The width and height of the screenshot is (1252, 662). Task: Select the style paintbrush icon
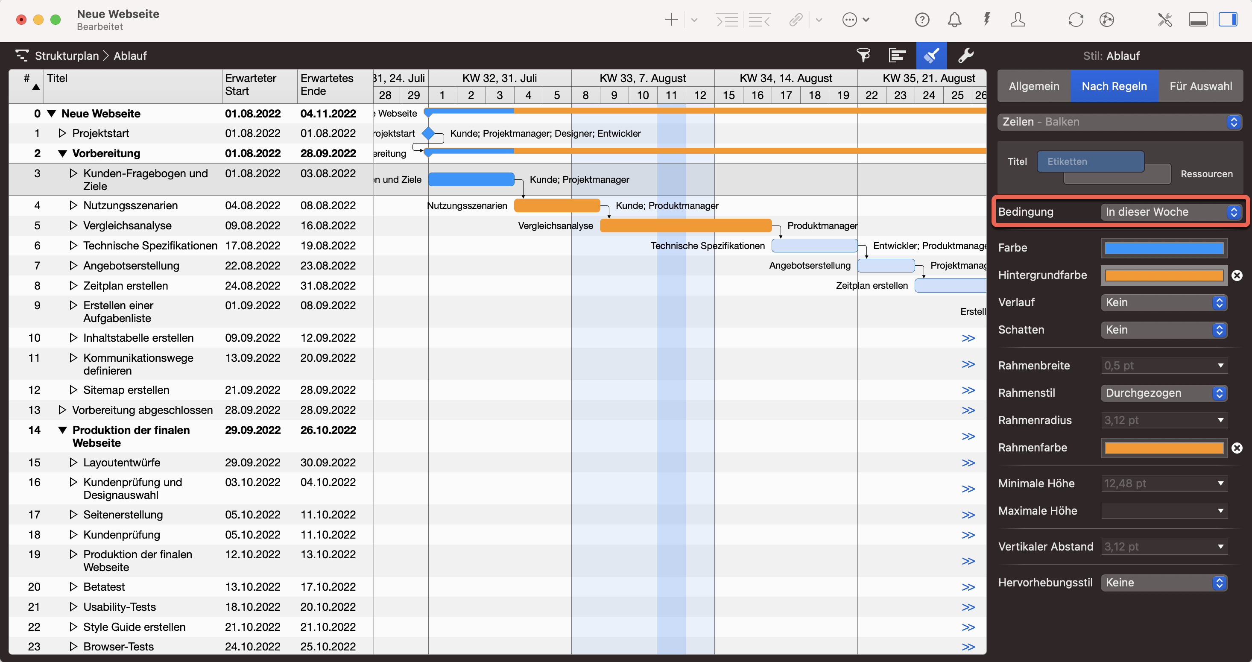[x=931, y=56]
